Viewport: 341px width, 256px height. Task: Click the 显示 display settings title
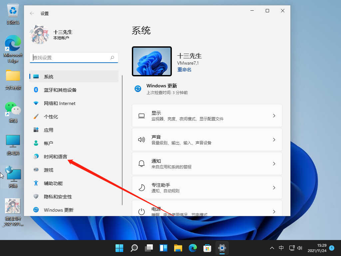coord(156,113)
